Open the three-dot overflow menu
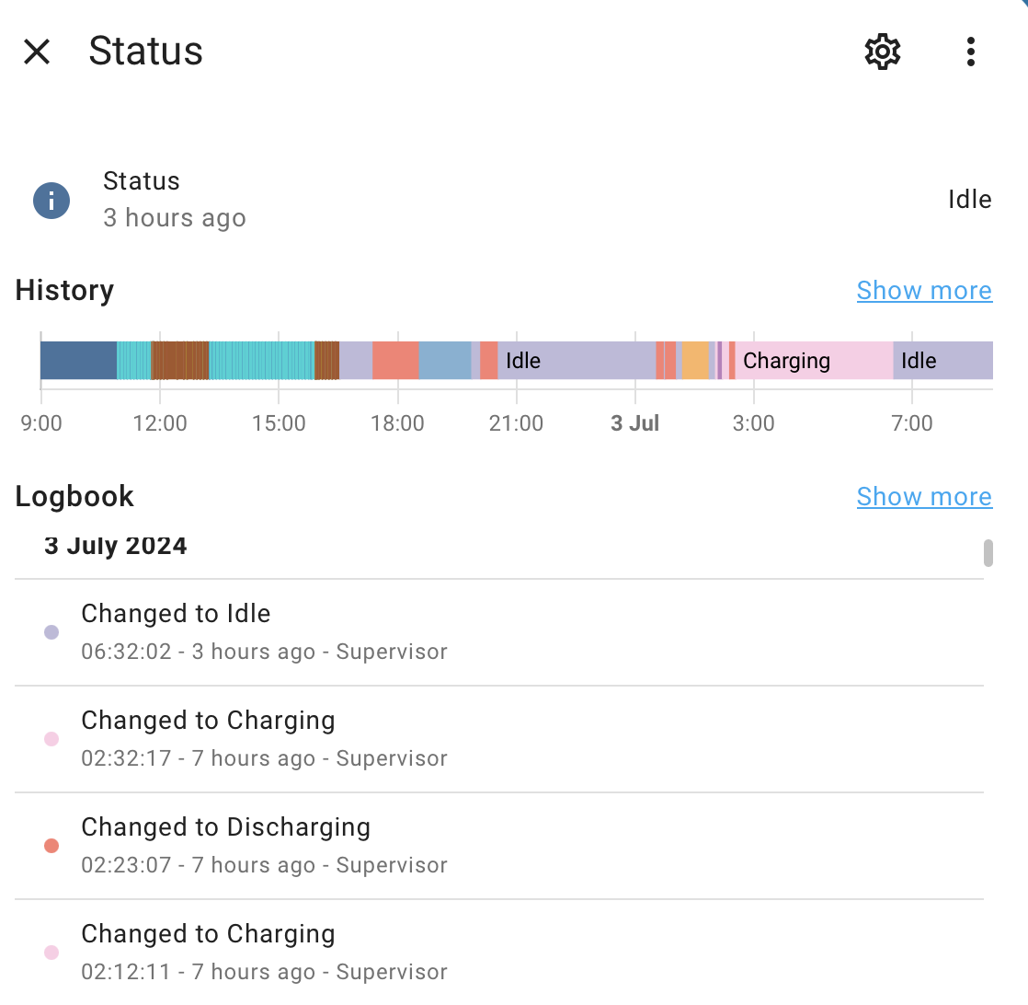1028x1005 pixels. click(x=971, y=52)
